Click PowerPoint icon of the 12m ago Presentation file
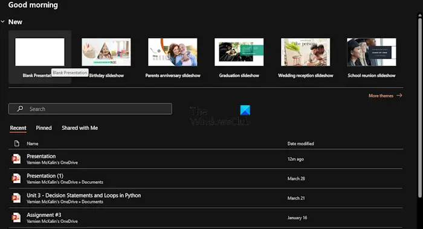This screenshot has width=423, height=229. 16,159
